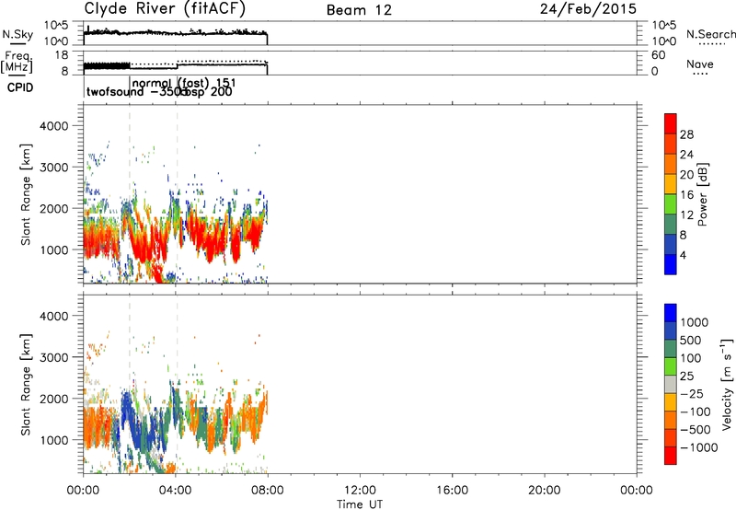Screen dimensions: 736x510
Task: Click the '4' power scale value
Action: tap(683, 255)
